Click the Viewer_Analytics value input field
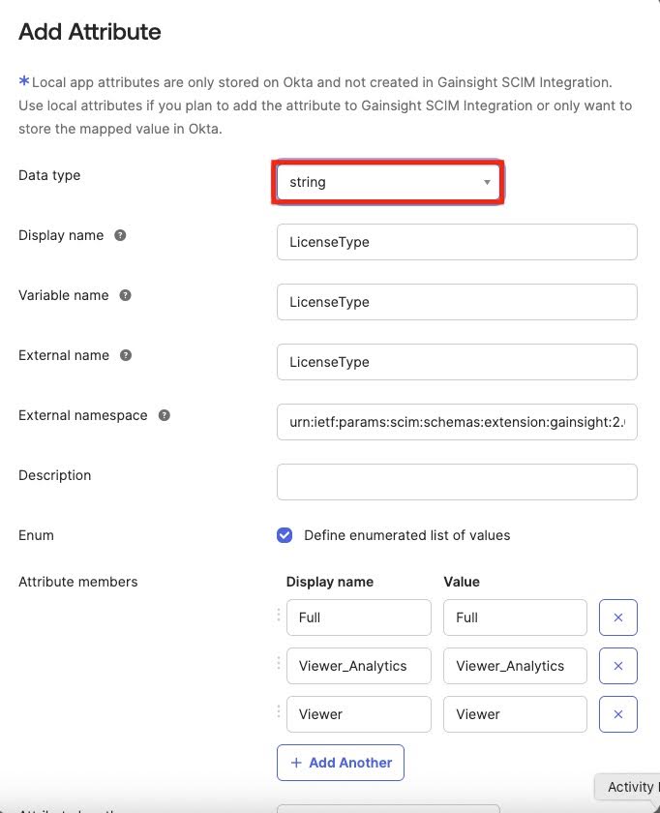The image size is (660, 813). coord(515,666)
